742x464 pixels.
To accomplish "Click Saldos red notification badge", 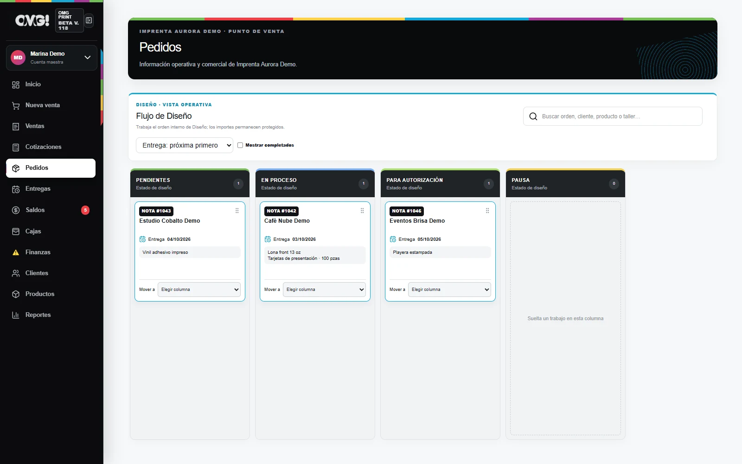I will click(85, 210).
